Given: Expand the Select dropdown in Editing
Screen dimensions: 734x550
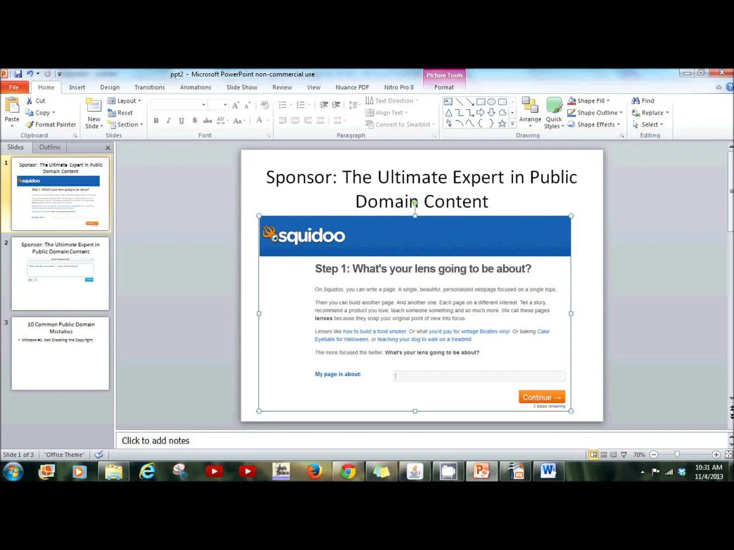Looking at the screenshot, I should (647, 124).
